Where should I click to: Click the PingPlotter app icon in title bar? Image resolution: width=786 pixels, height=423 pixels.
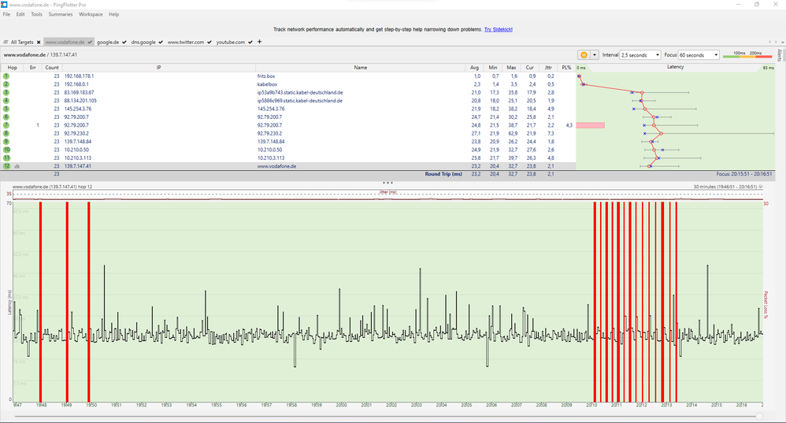[x=4, y=5]
